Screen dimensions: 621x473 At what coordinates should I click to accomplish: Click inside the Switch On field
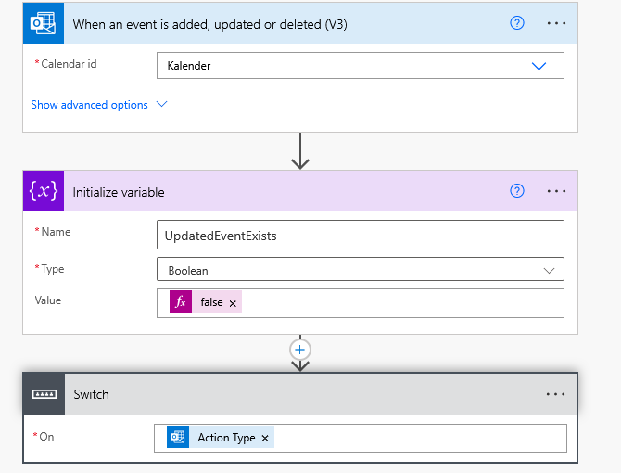pyautogui.click(x=361, y=438)
